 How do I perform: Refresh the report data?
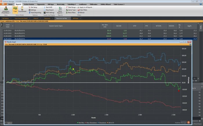81,13
